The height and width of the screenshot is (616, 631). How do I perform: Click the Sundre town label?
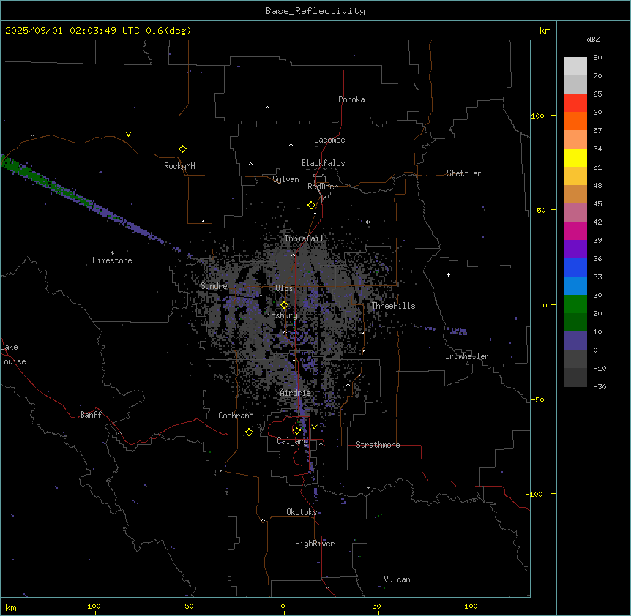point(214,286)
